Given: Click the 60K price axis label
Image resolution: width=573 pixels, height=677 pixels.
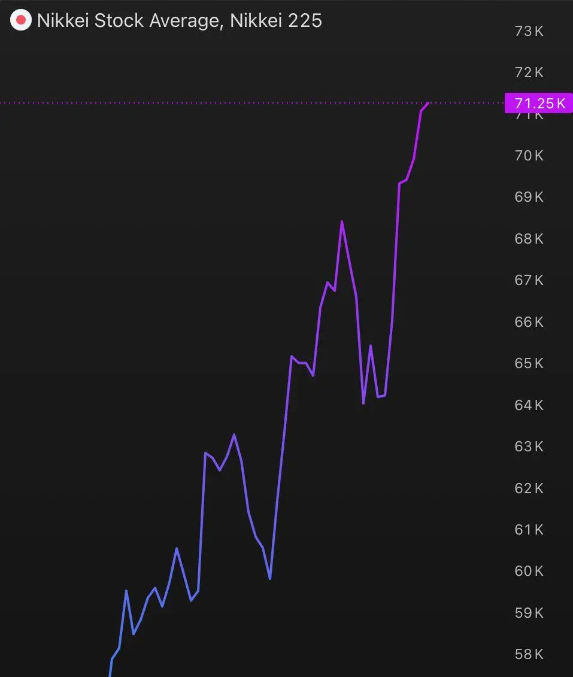Looking at the screenshot, I should click(529, 571).
